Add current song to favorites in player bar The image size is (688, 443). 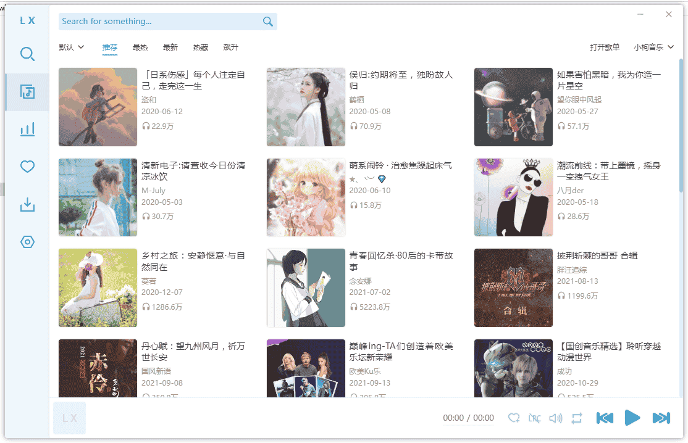pos(513,418)
